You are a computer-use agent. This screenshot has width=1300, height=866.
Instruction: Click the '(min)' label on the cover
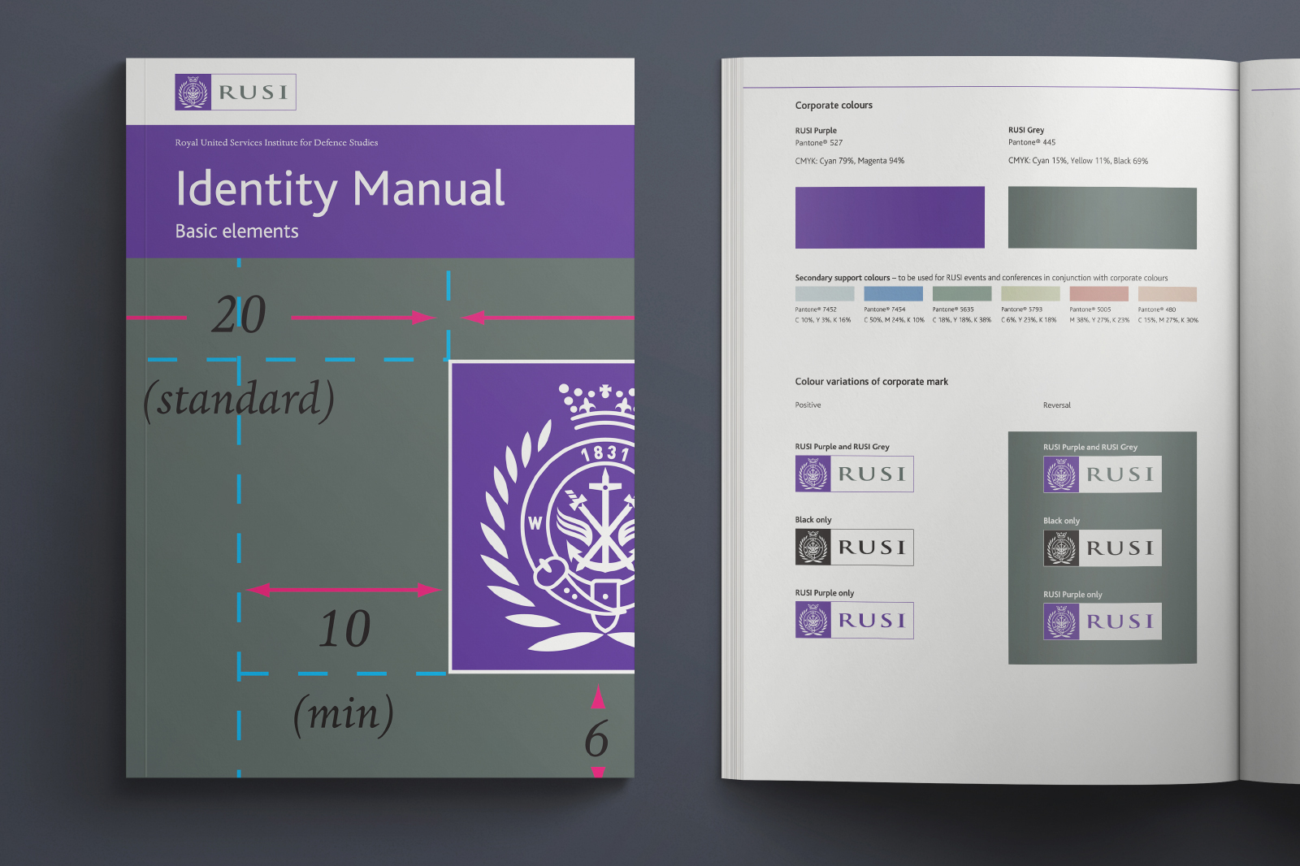tap(344, 714)
